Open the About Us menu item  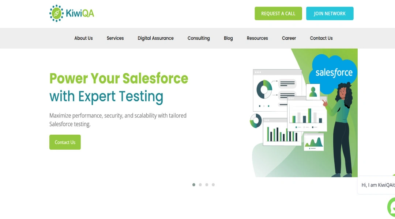(83, 38)
